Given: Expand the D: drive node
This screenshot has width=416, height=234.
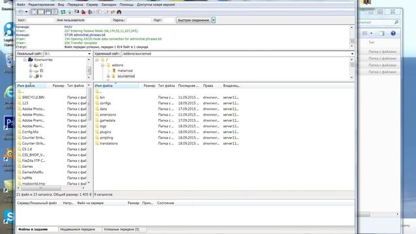Looking at the screenshot, I should (x=31, y=71).
